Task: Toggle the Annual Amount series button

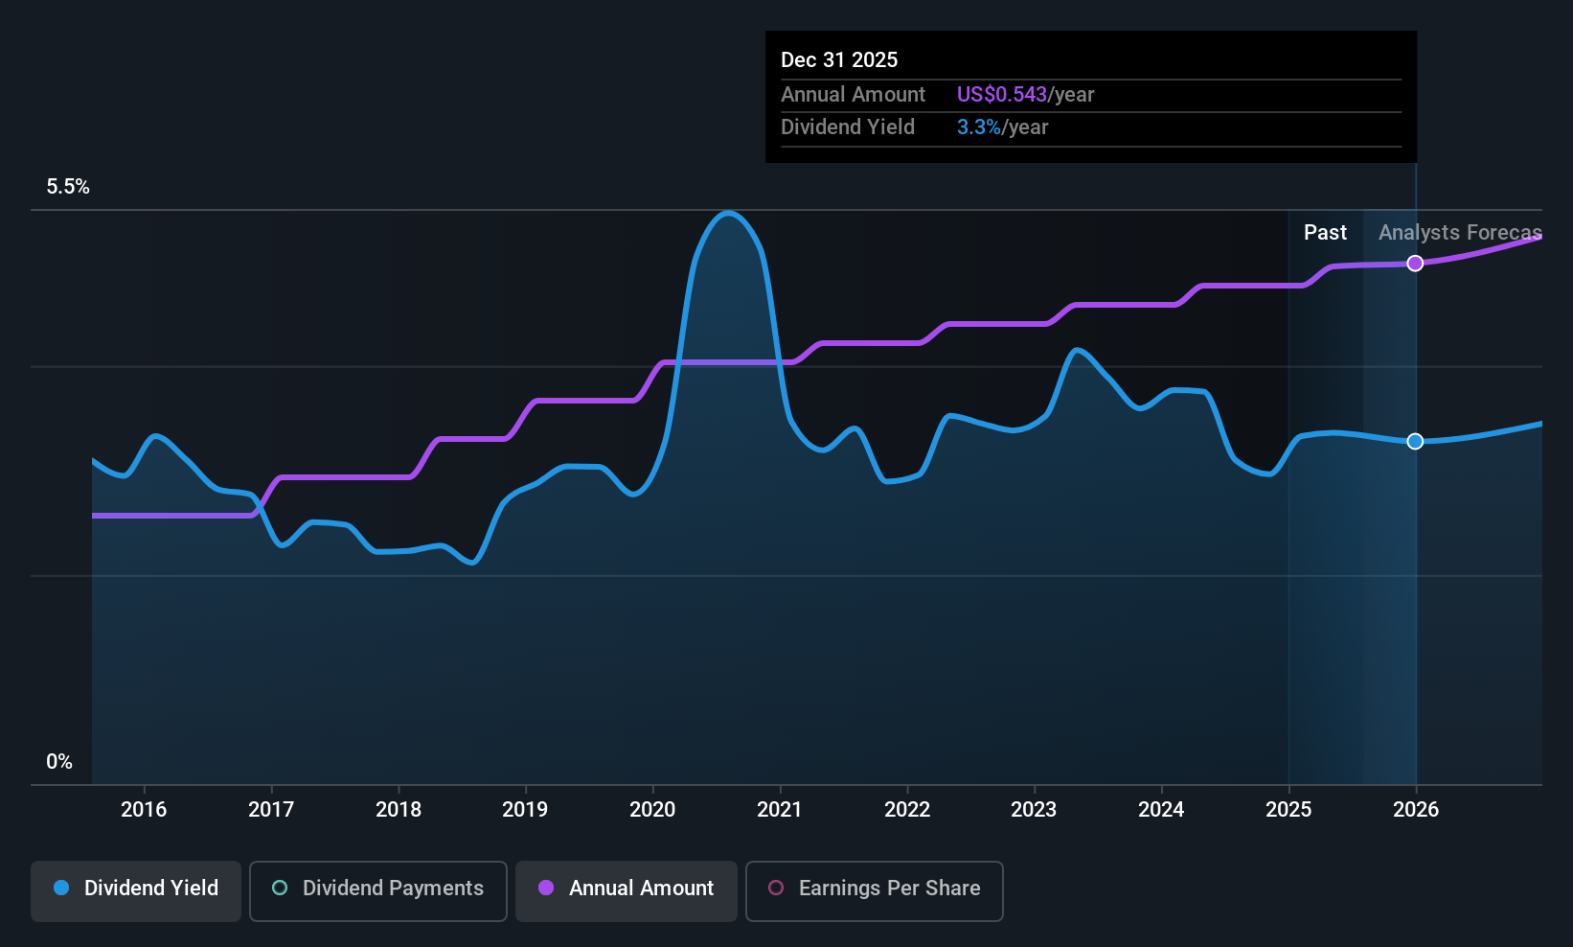Action: (627, 890)
